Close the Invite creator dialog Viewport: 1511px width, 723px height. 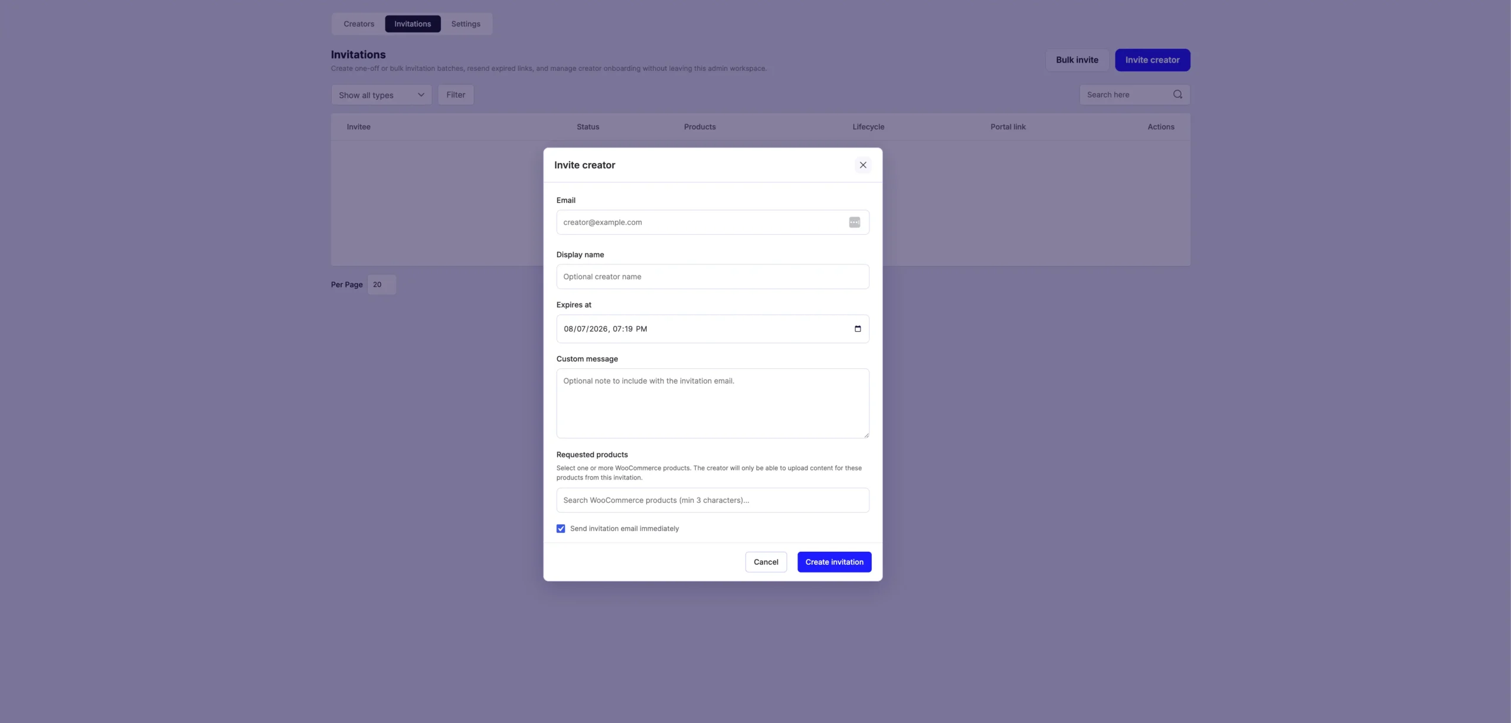(x=863, y=165)
